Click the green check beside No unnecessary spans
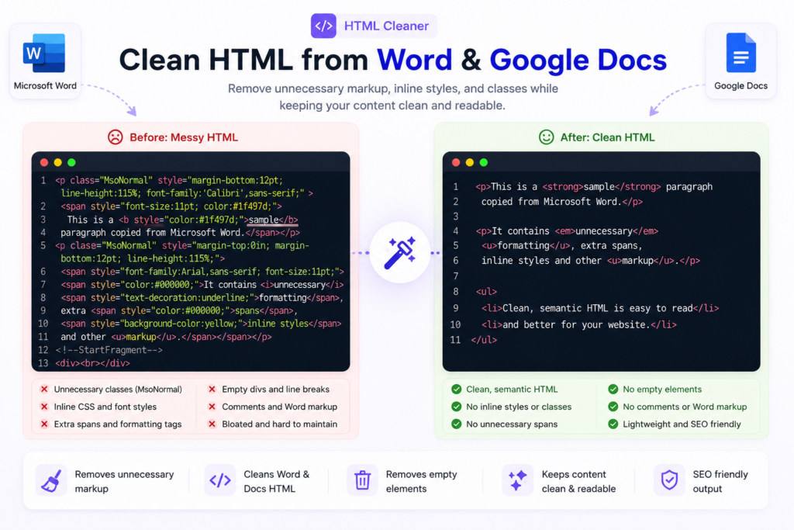The image size is (794, 530). (x=456, y=424)
